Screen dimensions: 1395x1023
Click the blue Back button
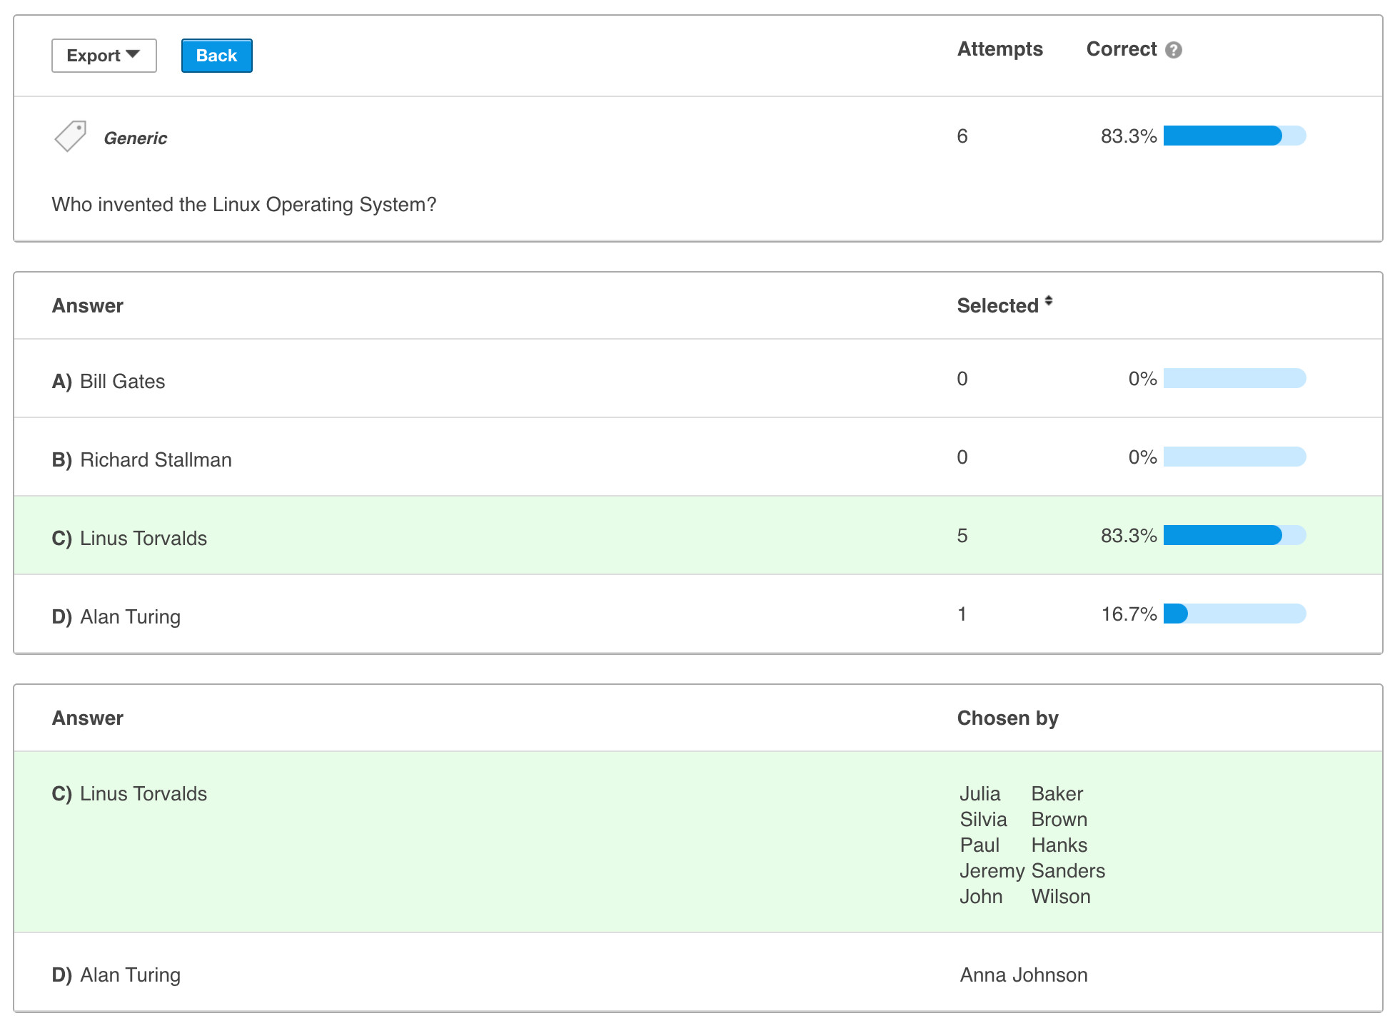click(x=216, y=56)
